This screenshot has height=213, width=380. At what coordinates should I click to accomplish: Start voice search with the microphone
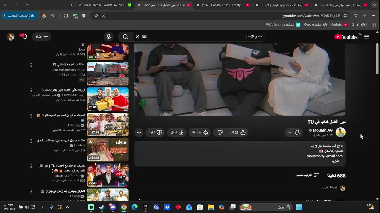[109, 37]
